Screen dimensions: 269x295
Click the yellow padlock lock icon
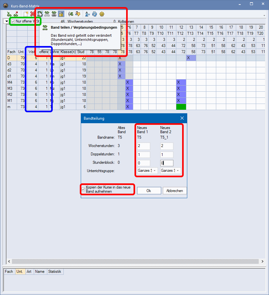[61, 14]
